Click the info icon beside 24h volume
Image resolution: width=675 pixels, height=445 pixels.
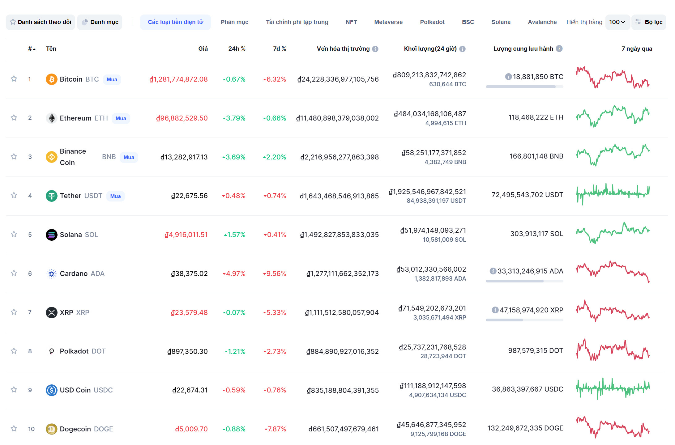pyautogui.click(x=462, y=49)
